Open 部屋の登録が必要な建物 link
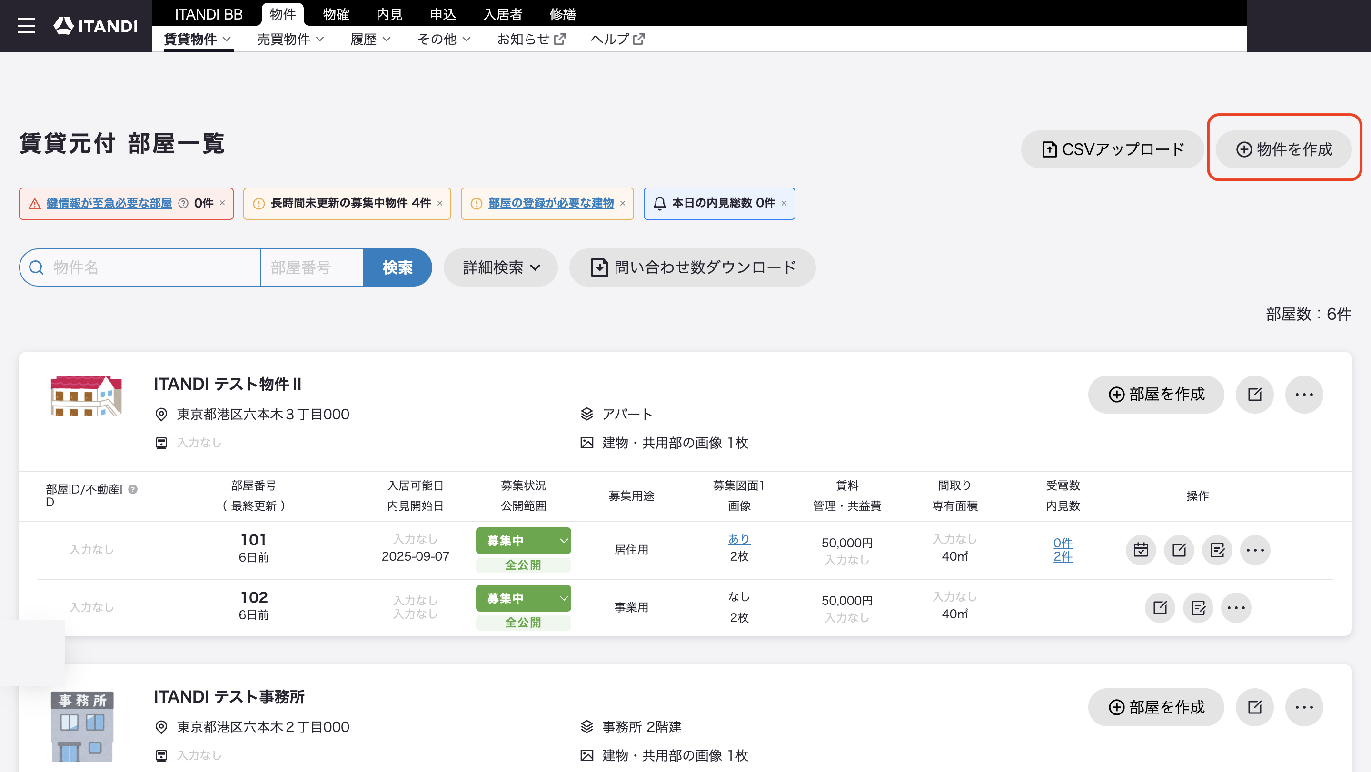The width and height of the screenshot is (1371, 772). point(551,203)
